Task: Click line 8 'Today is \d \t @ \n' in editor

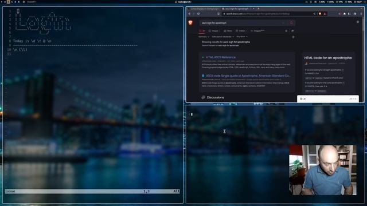Action: pyautogui.click(x=32, y=41)
